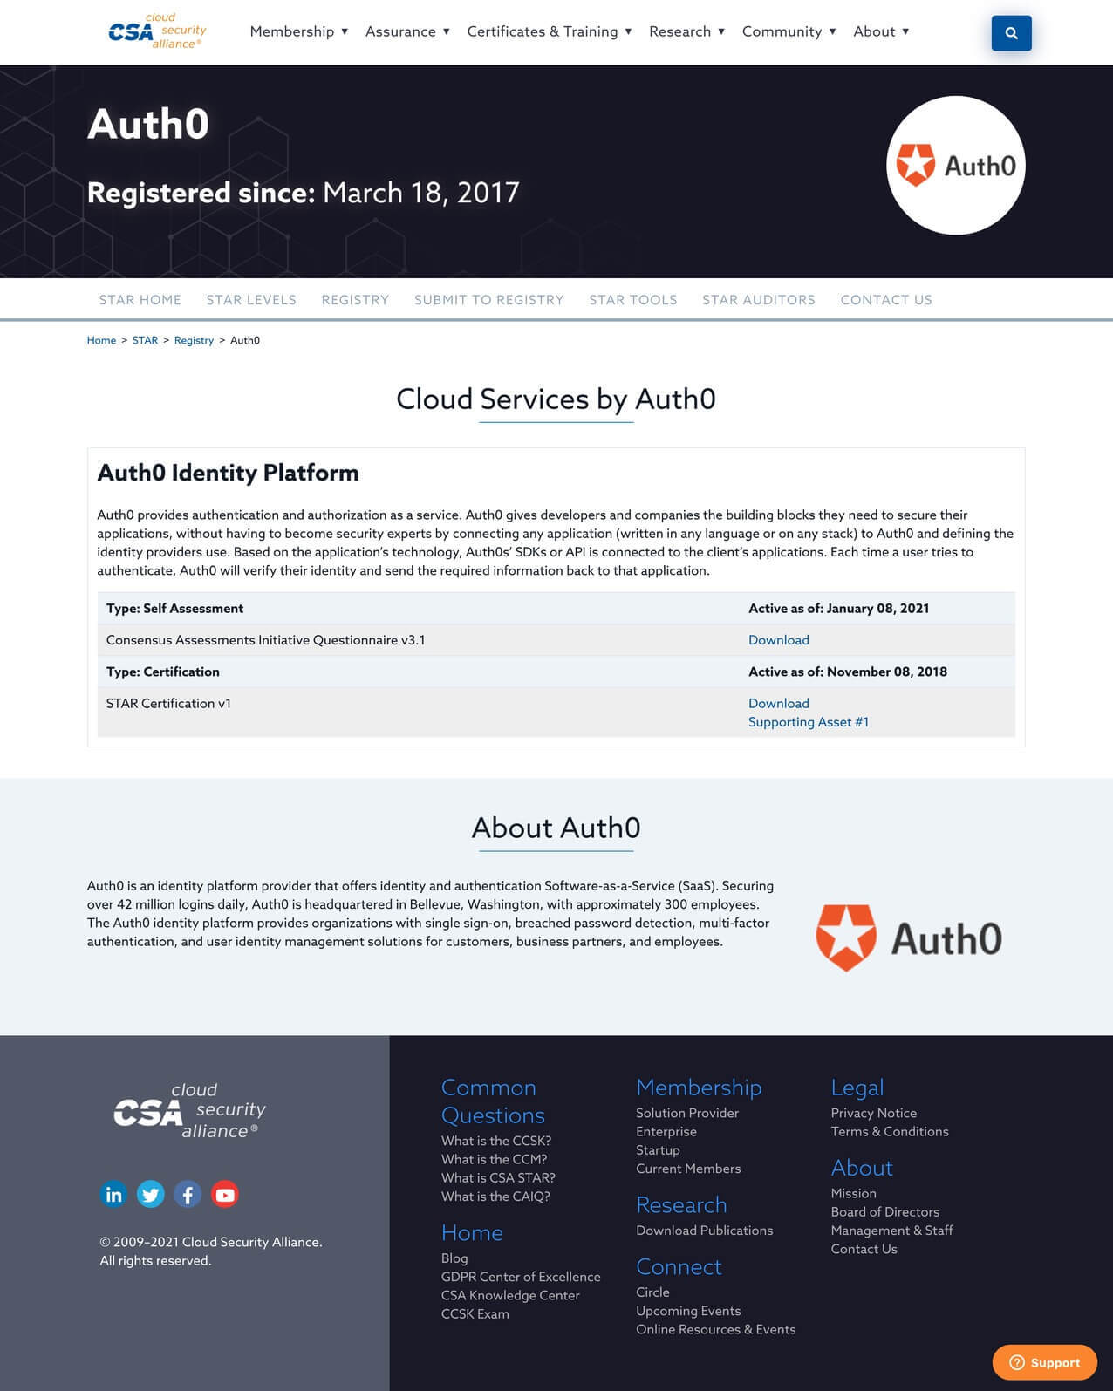Open the Mission footer link
The width and height of the screenshot is (1113, 1391).
tap(853, 1193)
